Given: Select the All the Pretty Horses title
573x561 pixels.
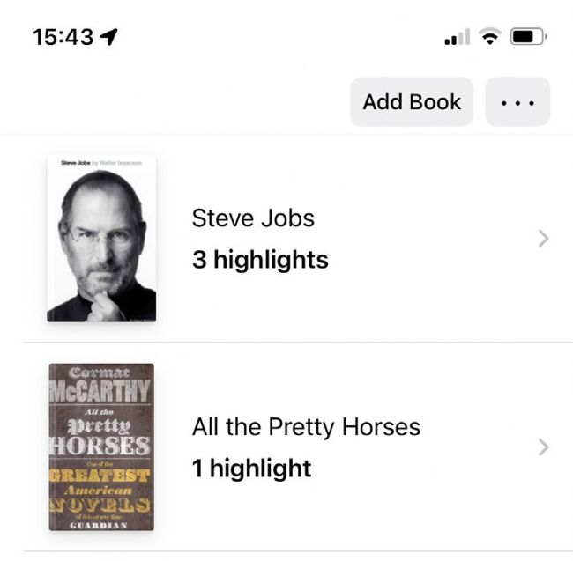Looking at the screenshot, I should pyautogui.click(x=306, y=427).
